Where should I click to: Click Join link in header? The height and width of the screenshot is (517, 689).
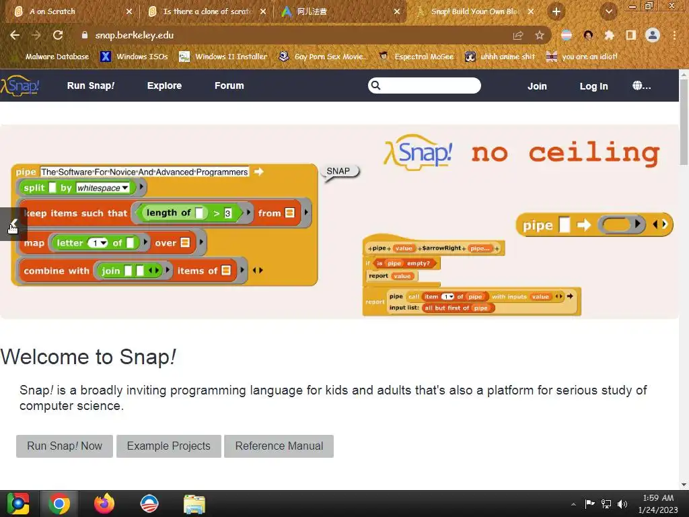537,86
